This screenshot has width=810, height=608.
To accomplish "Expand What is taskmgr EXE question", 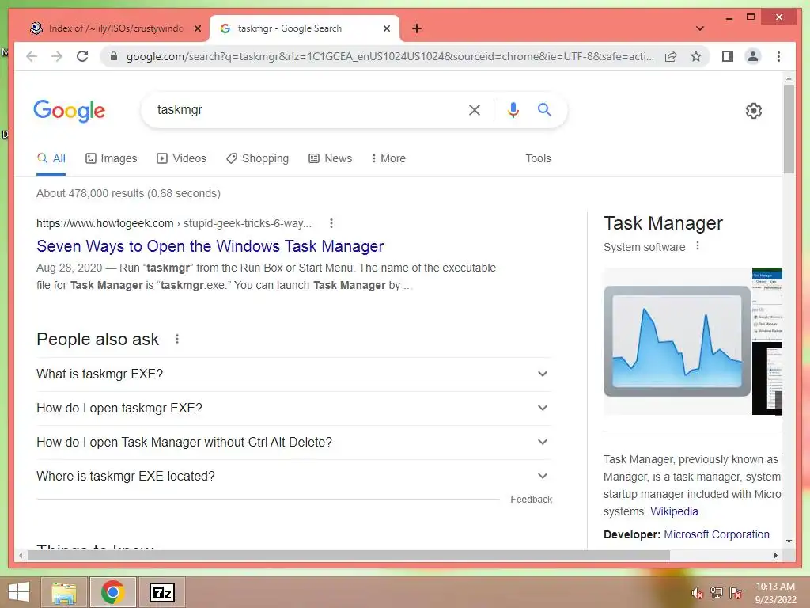I will pos(293,374).
